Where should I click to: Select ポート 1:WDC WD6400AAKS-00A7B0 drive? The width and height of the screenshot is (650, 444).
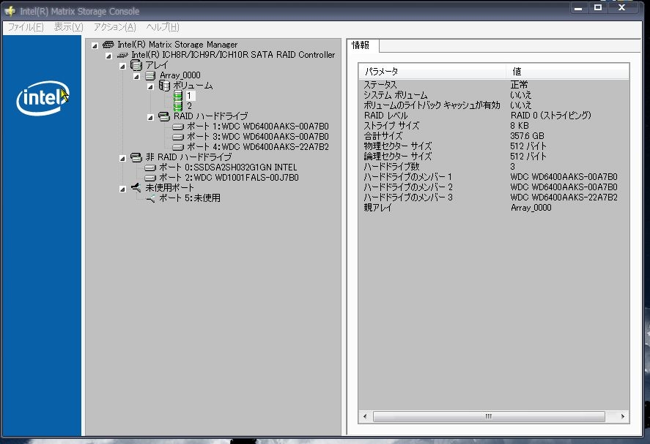click(257, 127)
